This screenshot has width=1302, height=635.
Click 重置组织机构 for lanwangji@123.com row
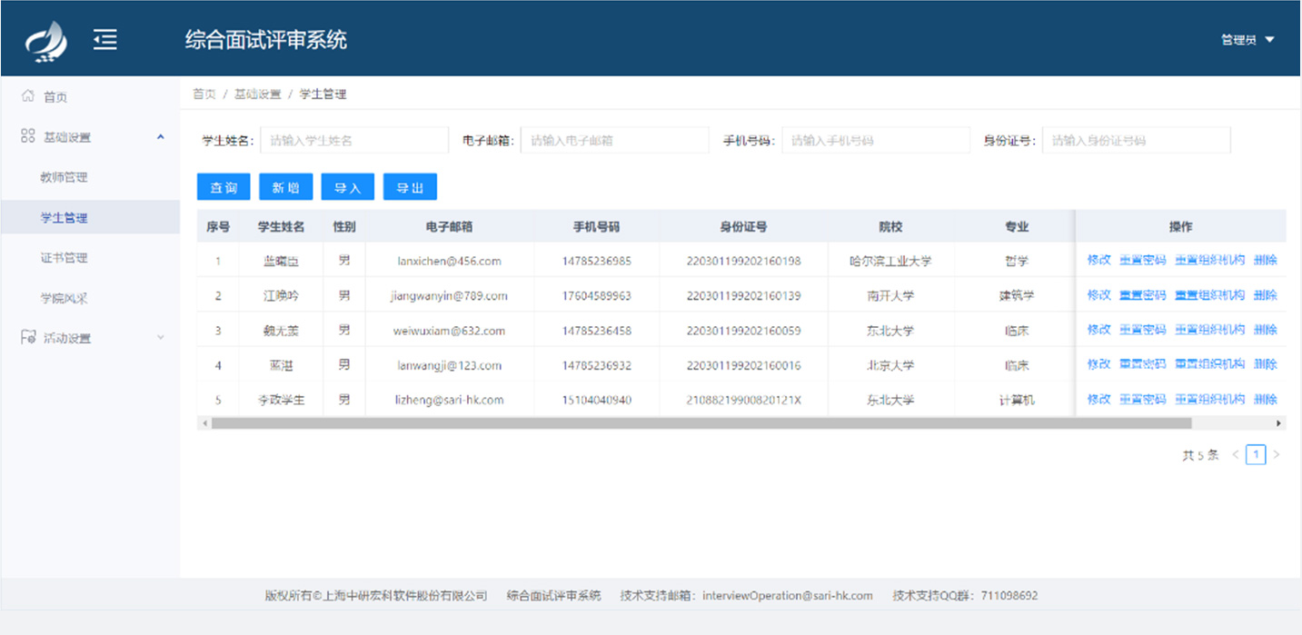click(1209, 363)
